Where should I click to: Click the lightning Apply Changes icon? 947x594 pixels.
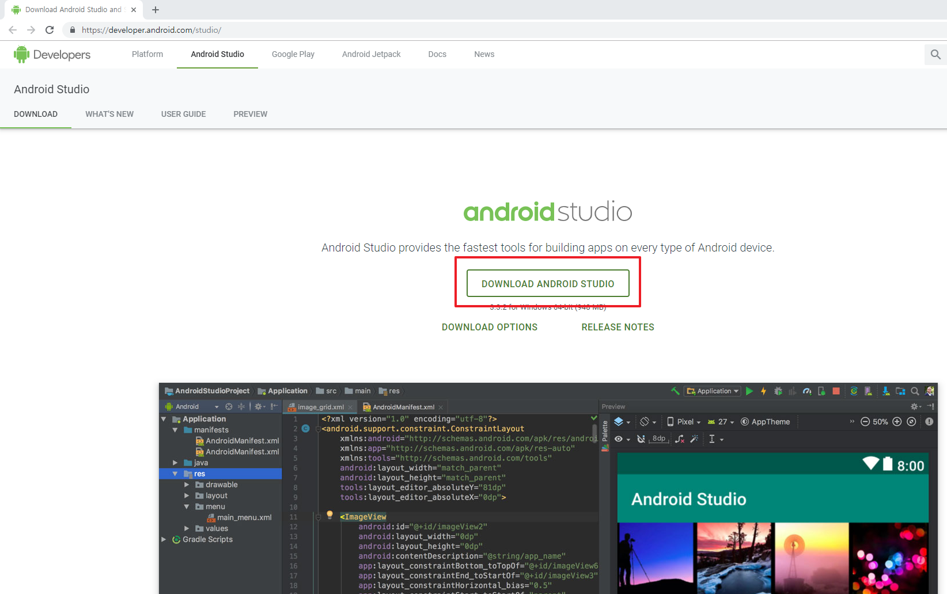(x=764, y=391)
